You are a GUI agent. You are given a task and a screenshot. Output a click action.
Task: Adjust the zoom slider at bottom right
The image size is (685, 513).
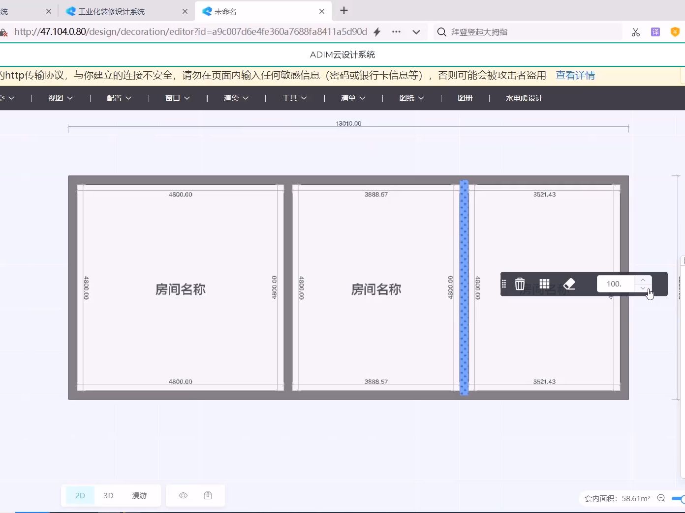[x=679, y=498]
